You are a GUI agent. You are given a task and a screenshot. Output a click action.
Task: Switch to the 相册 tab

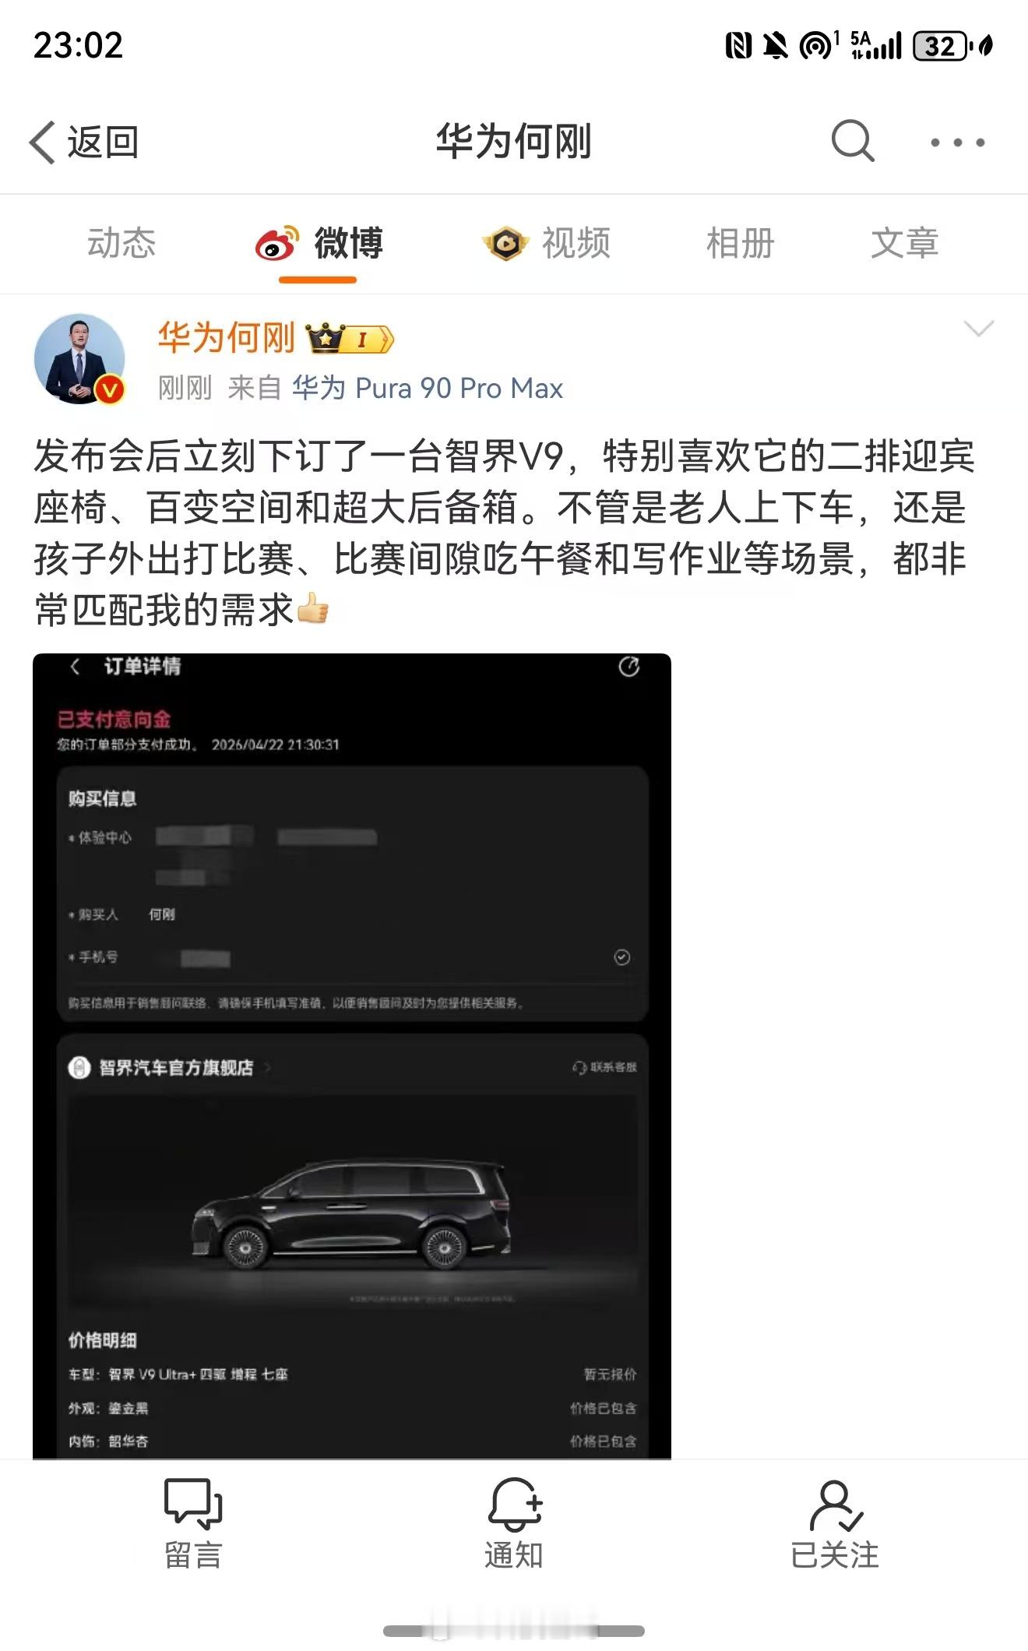coord(740,243)
